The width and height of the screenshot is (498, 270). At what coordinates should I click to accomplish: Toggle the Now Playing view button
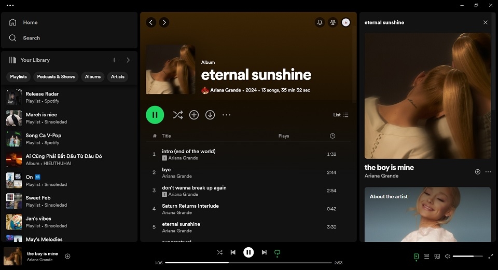click(x=417, y=256)
